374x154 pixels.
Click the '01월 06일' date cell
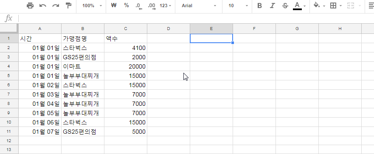40,122
